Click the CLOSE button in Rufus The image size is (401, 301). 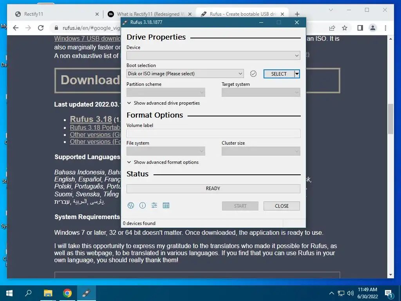[282, 206]
